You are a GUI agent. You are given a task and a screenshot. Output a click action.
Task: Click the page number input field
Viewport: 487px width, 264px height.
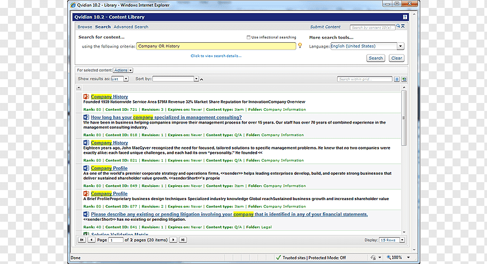tap(115, 240)
